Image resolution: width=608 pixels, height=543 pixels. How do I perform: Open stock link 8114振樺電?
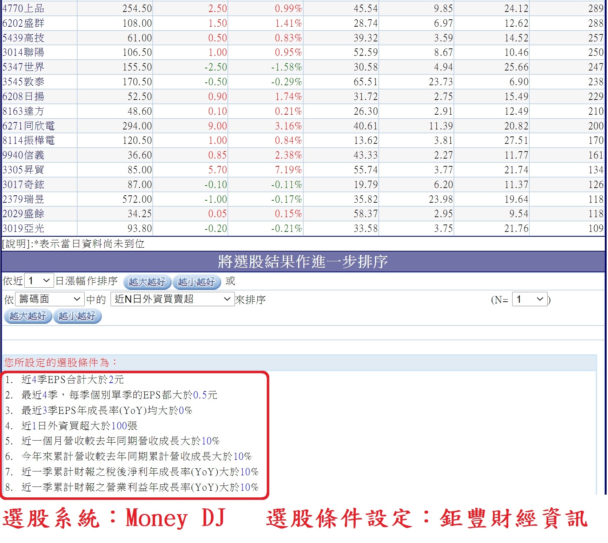[29, 140]
